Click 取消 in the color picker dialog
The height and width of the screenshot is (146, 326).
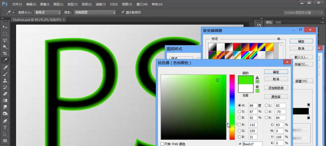276,79
